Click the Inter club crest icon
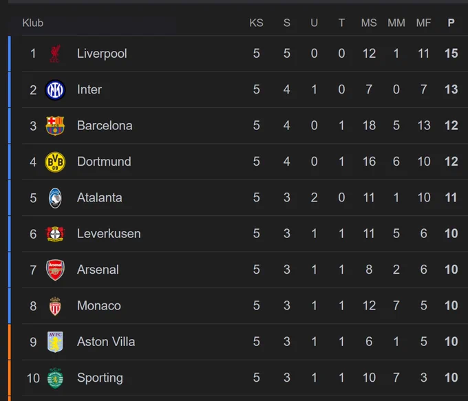Screen dimensions: 468x401 pos(55,90)
